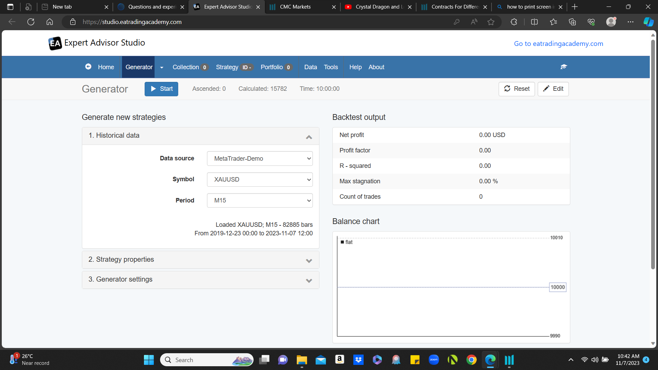Image resolution: width=658 pixels, height=370 pixels.
Task: Open the Generator dropdown caret
Action: (162, 67)
